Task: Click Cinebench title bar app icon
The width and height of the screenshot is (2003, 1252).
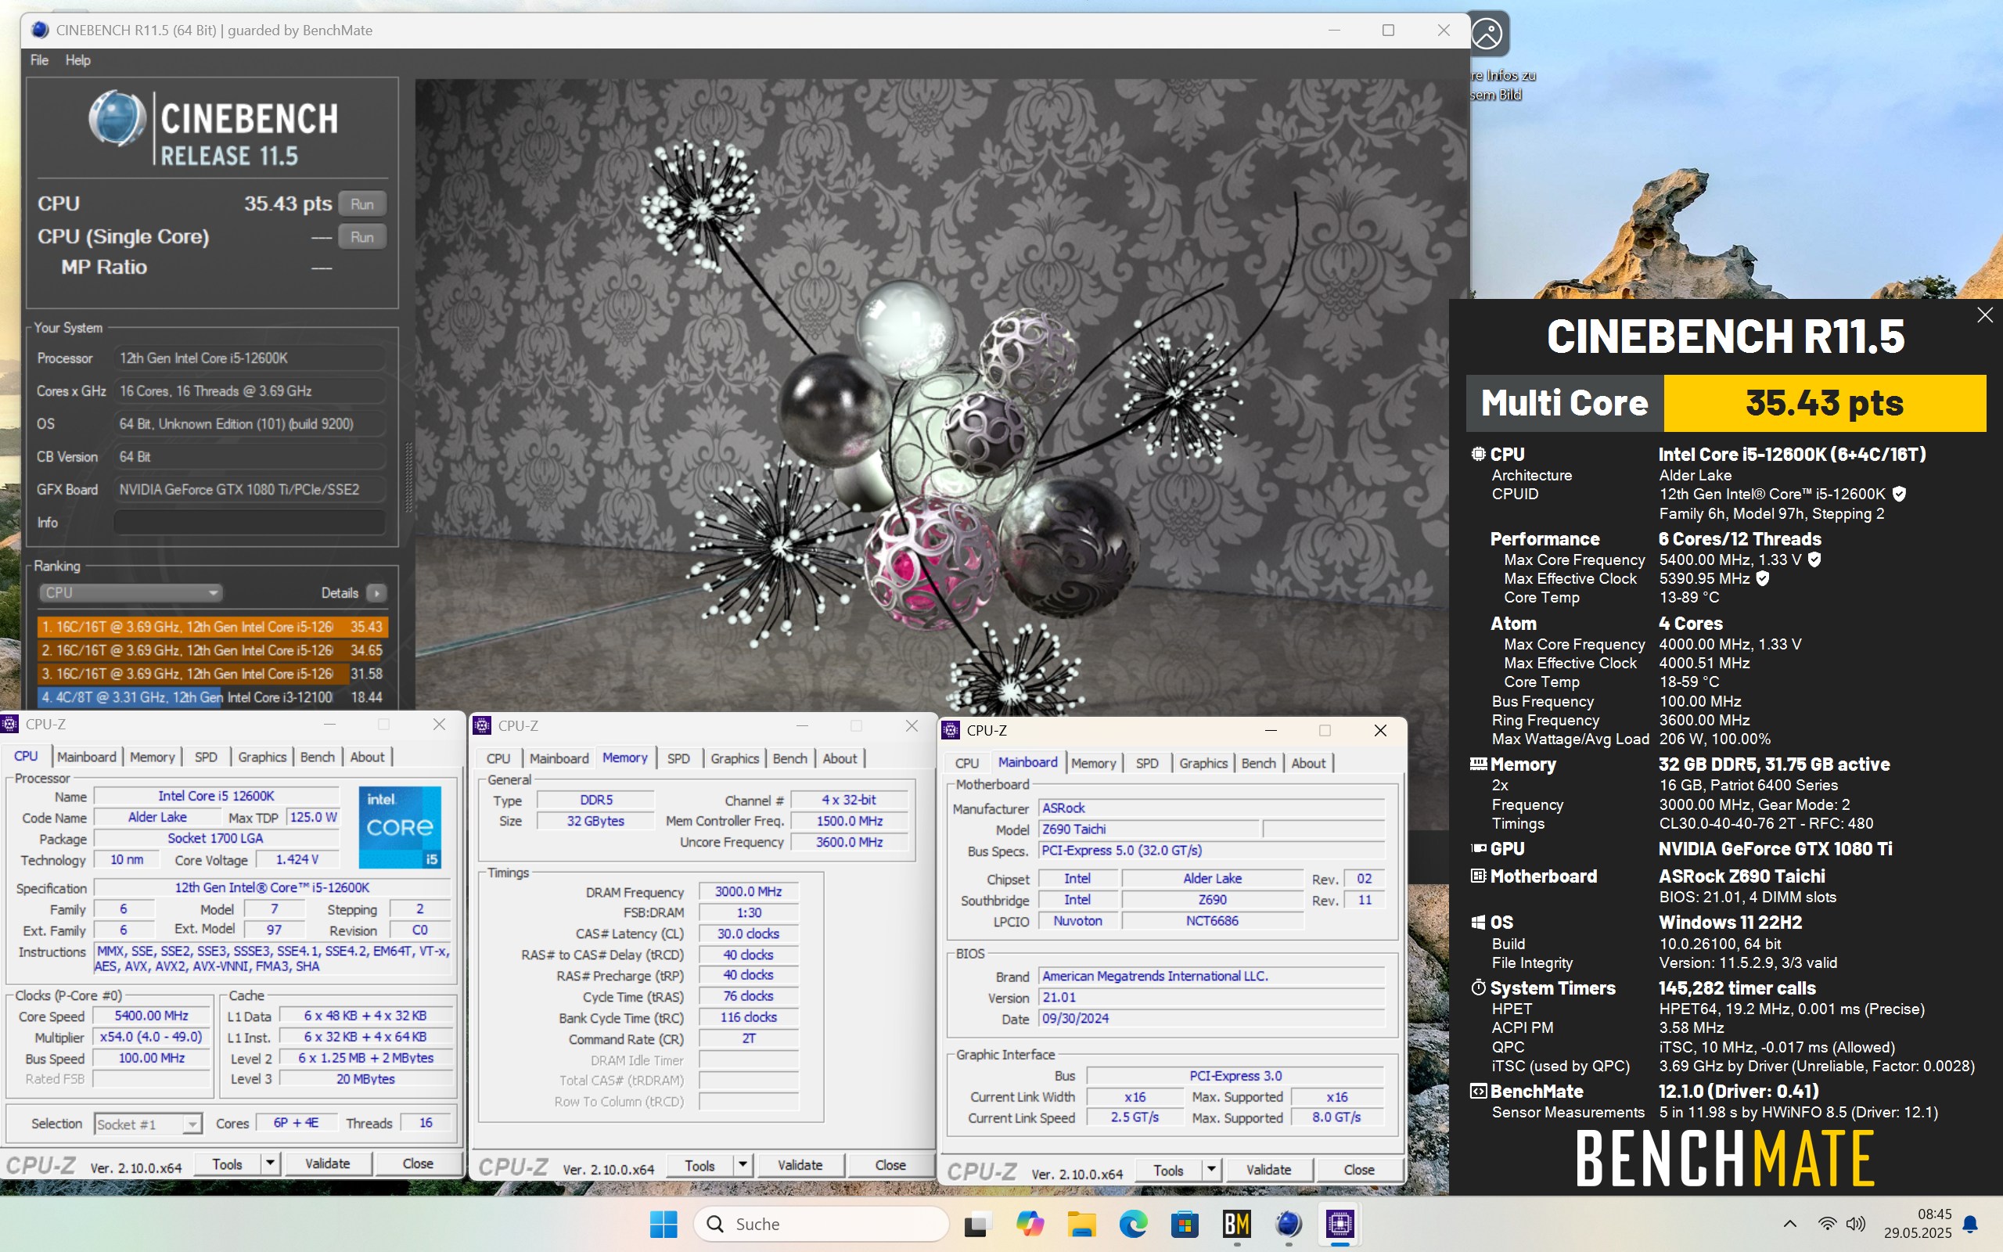Action: click(x=39, y=30)
